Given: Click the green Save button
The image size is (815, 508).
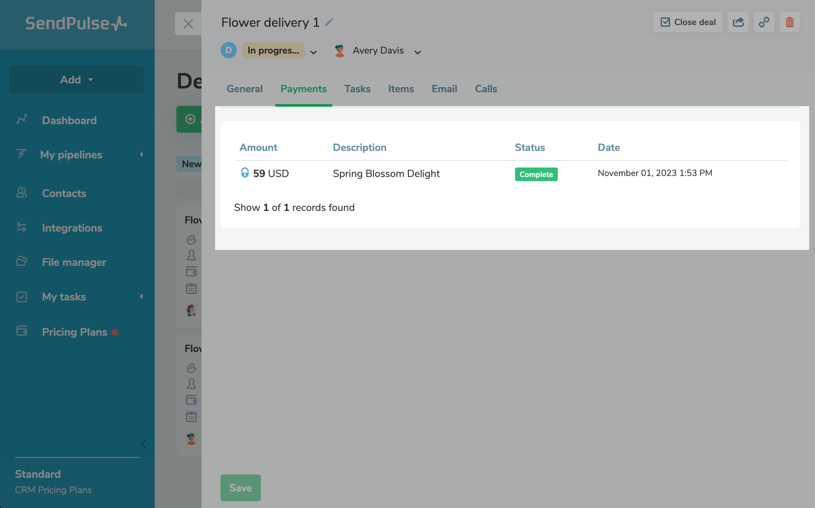Looking at the screenshot, I should [x=241, y=488].
